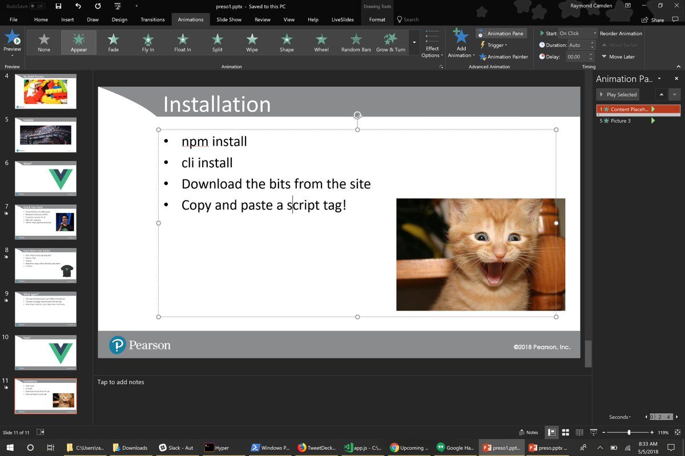Select slide 6 thumbnail with Vue logo
The height and width of the screenshot is (456, 685).
tap(45, 179)
